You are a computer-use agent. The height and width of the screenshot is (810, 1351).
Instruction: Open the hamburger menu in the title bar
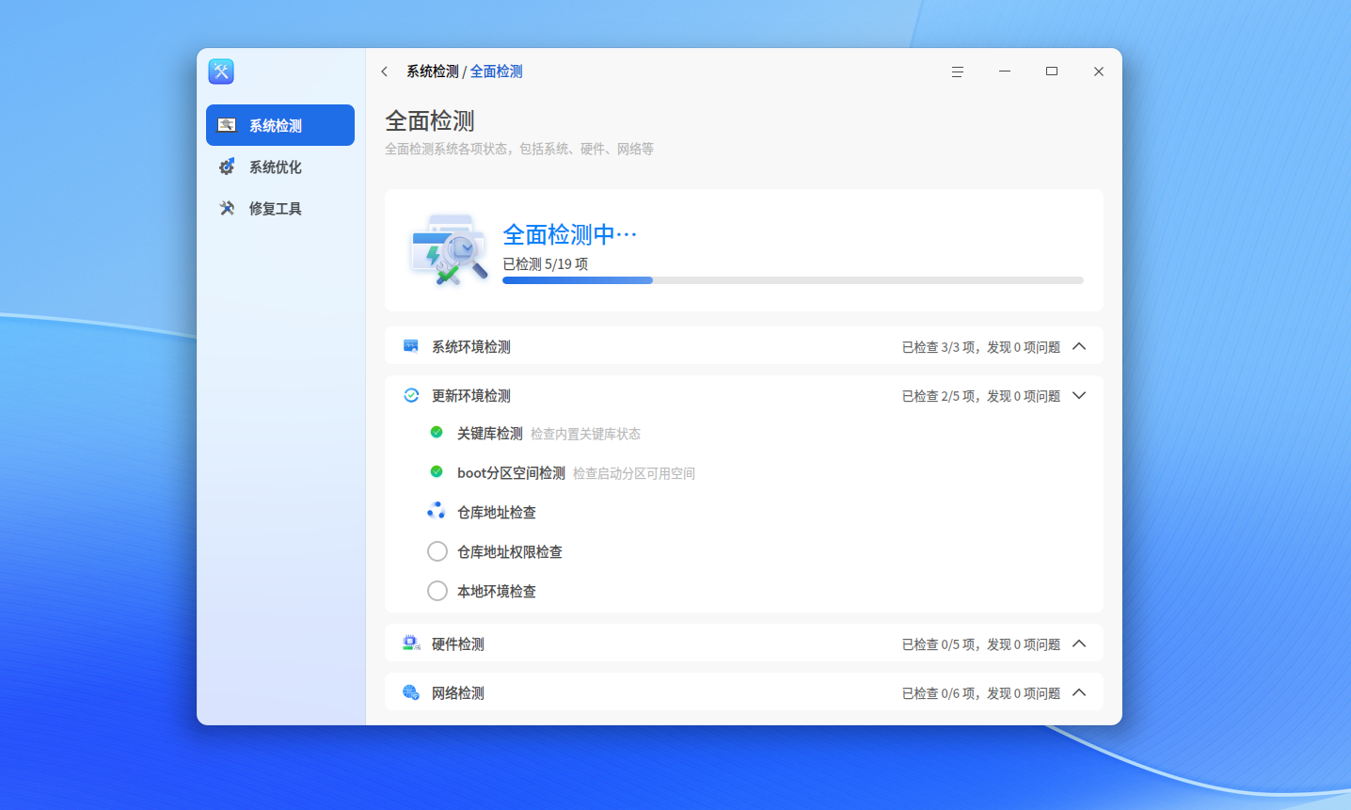click(958, 71)
